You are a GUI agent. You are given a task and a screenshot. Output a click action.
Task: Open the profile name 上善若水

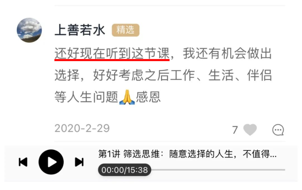[x=80, y=30]
